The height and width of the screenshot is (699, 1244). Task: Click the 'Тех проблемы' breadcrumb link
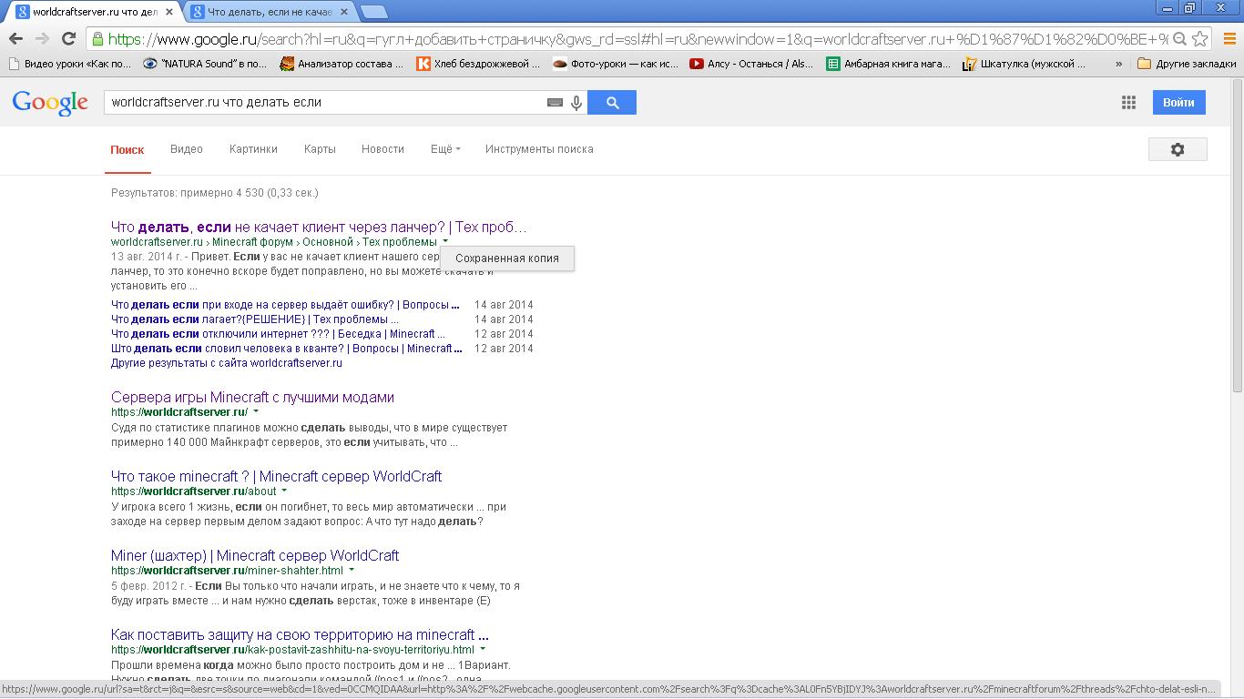pos(400,242)
